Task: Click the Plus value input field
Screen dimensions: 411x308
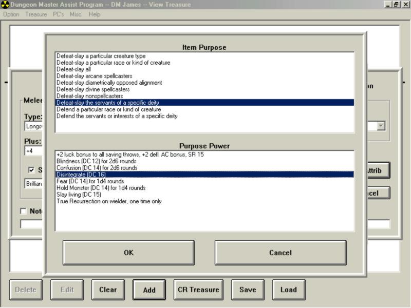Action: 34,151
